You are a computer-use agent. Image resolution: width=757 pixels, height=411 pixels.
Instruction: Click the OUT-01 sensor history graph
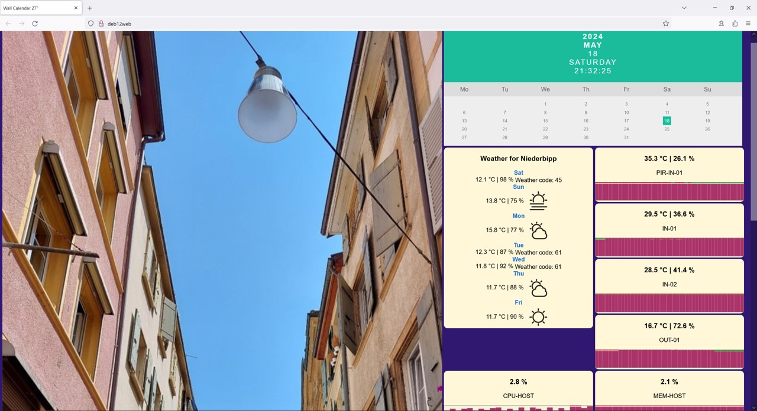669,358
